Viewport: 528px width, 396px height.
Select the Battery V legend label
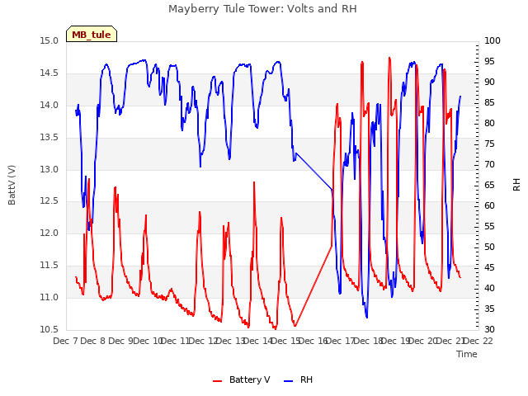pyautogui.click(x=249, y=379)
